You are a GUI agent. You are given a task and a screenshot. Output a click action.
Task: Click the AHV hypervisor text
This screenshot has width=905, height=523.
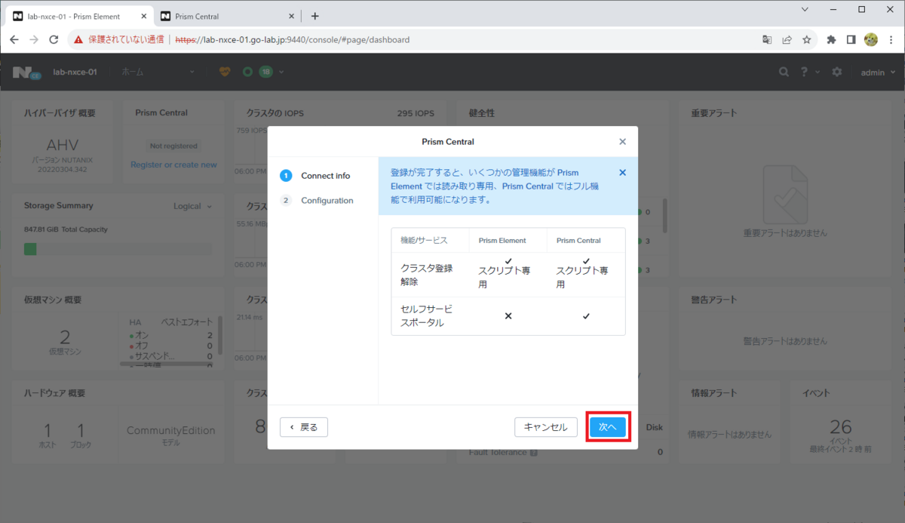coord(63,146)
